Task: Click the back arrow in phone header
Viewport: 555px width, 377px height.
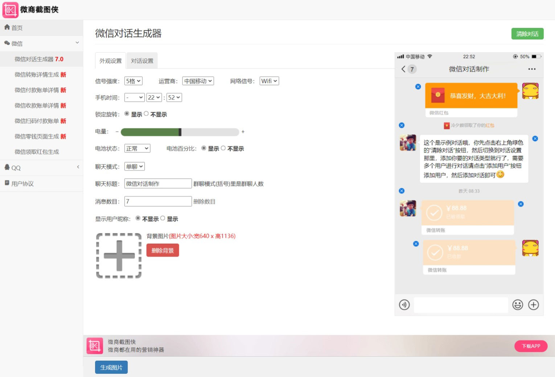Action: pyautogui.click(x=403, y=69)
